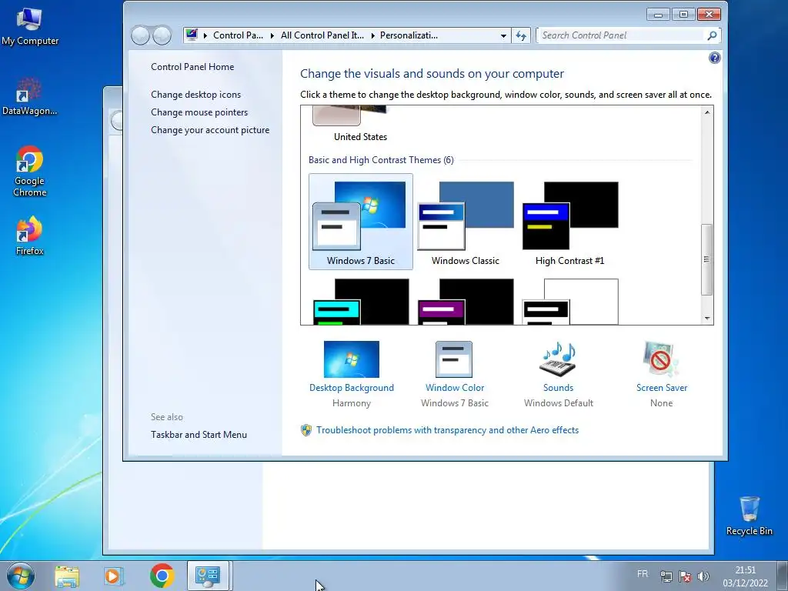Click the Desktop Background text link
Screen dimensions: 788x591
351,388
